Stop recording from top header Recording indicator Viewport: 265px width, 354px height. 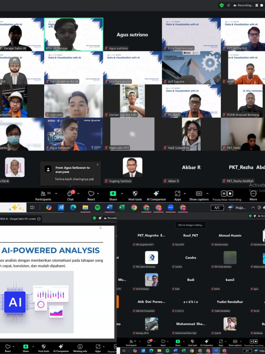coord(262,5)
